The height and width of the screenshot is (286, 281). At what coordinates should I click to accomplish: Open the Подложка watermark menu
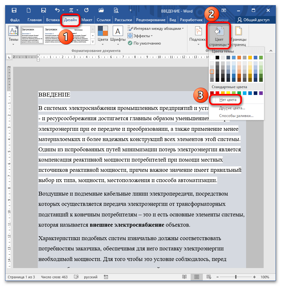[198, 36]
